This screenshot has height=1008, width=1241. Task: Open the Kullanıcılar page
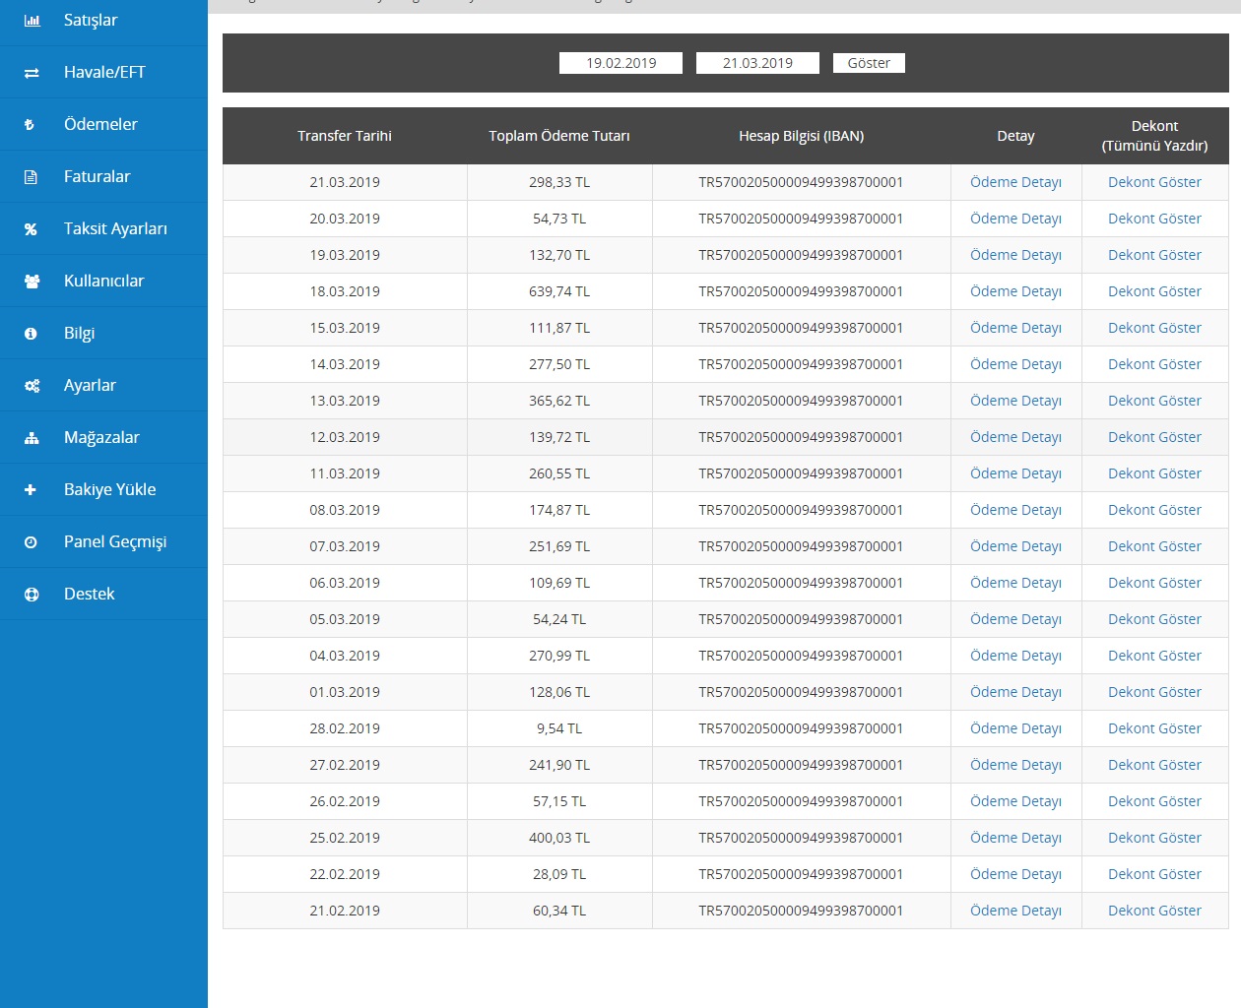(x=103, y=282)
